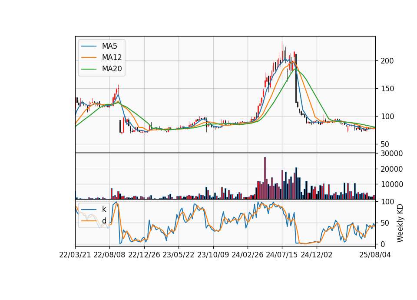Click the orange MA12 legend line sample

pyautogui.click(x=89, y=57)
